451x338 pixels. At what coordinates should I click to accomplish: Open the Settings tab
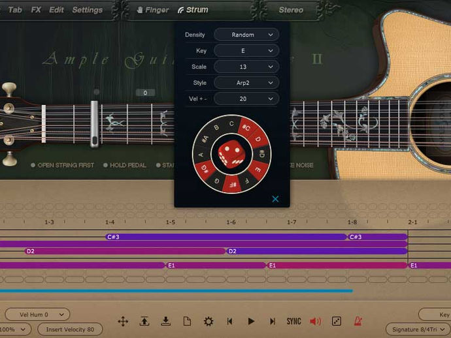[88, 10]
